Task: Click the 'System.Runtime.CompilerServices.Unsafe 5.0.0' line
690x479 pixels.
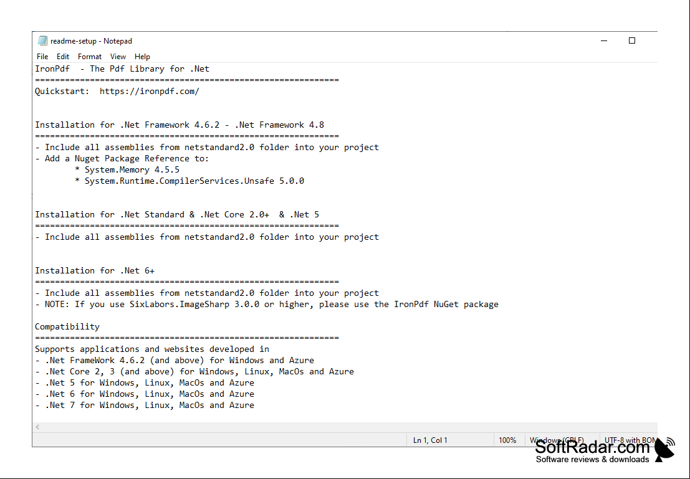Action: point(189,181)
